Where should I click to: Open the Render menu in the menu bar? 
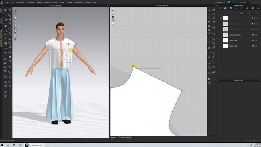tap(62, 2)
